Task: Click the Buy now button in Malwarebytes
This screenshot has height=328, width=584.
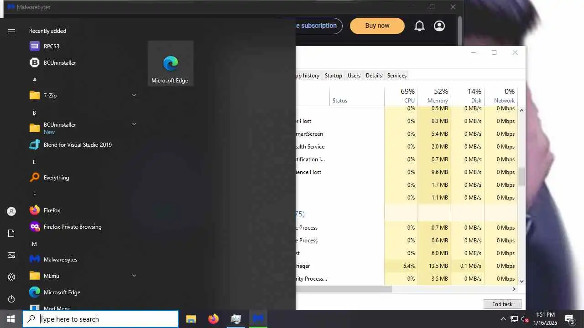Action: click(x=377, y=26)
